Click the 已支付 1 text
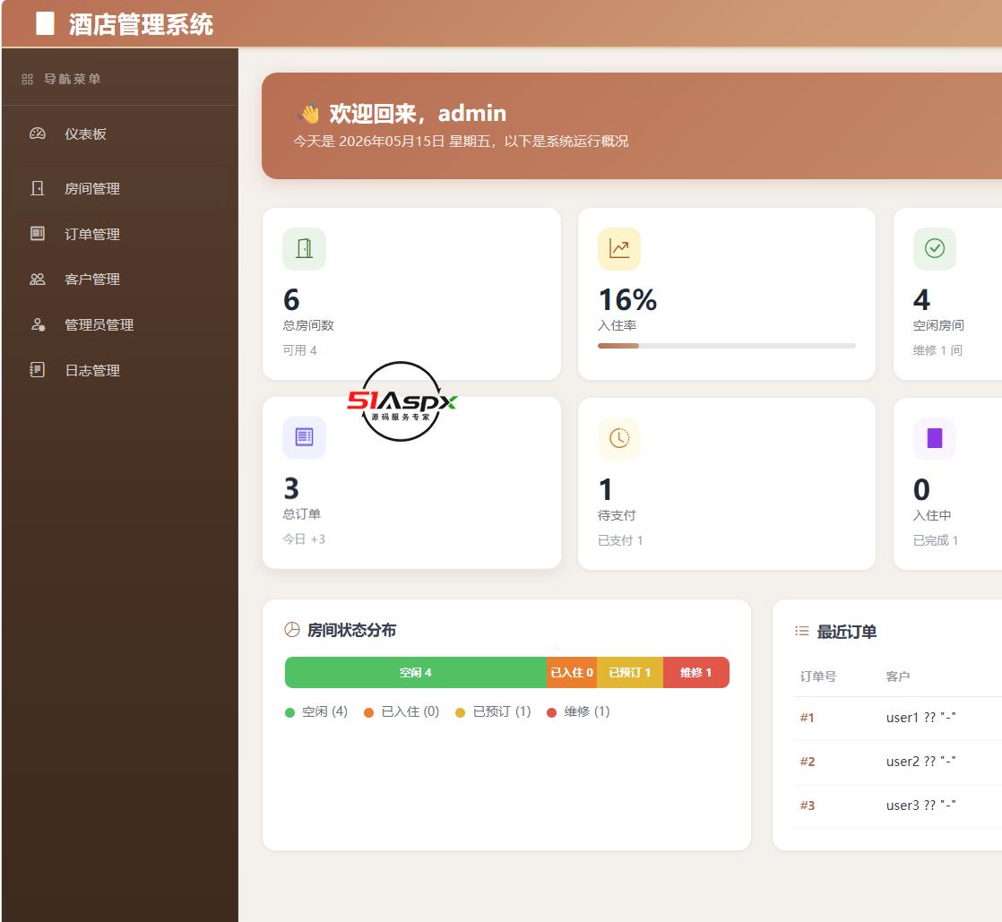The width and height of the screenshot is (1002, 922). coord(620,540)
